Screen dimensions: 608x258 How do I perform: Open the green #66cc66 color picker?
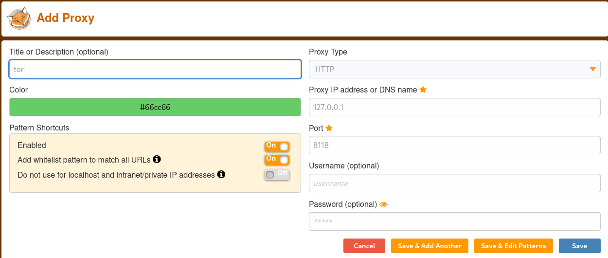(155, 107)
